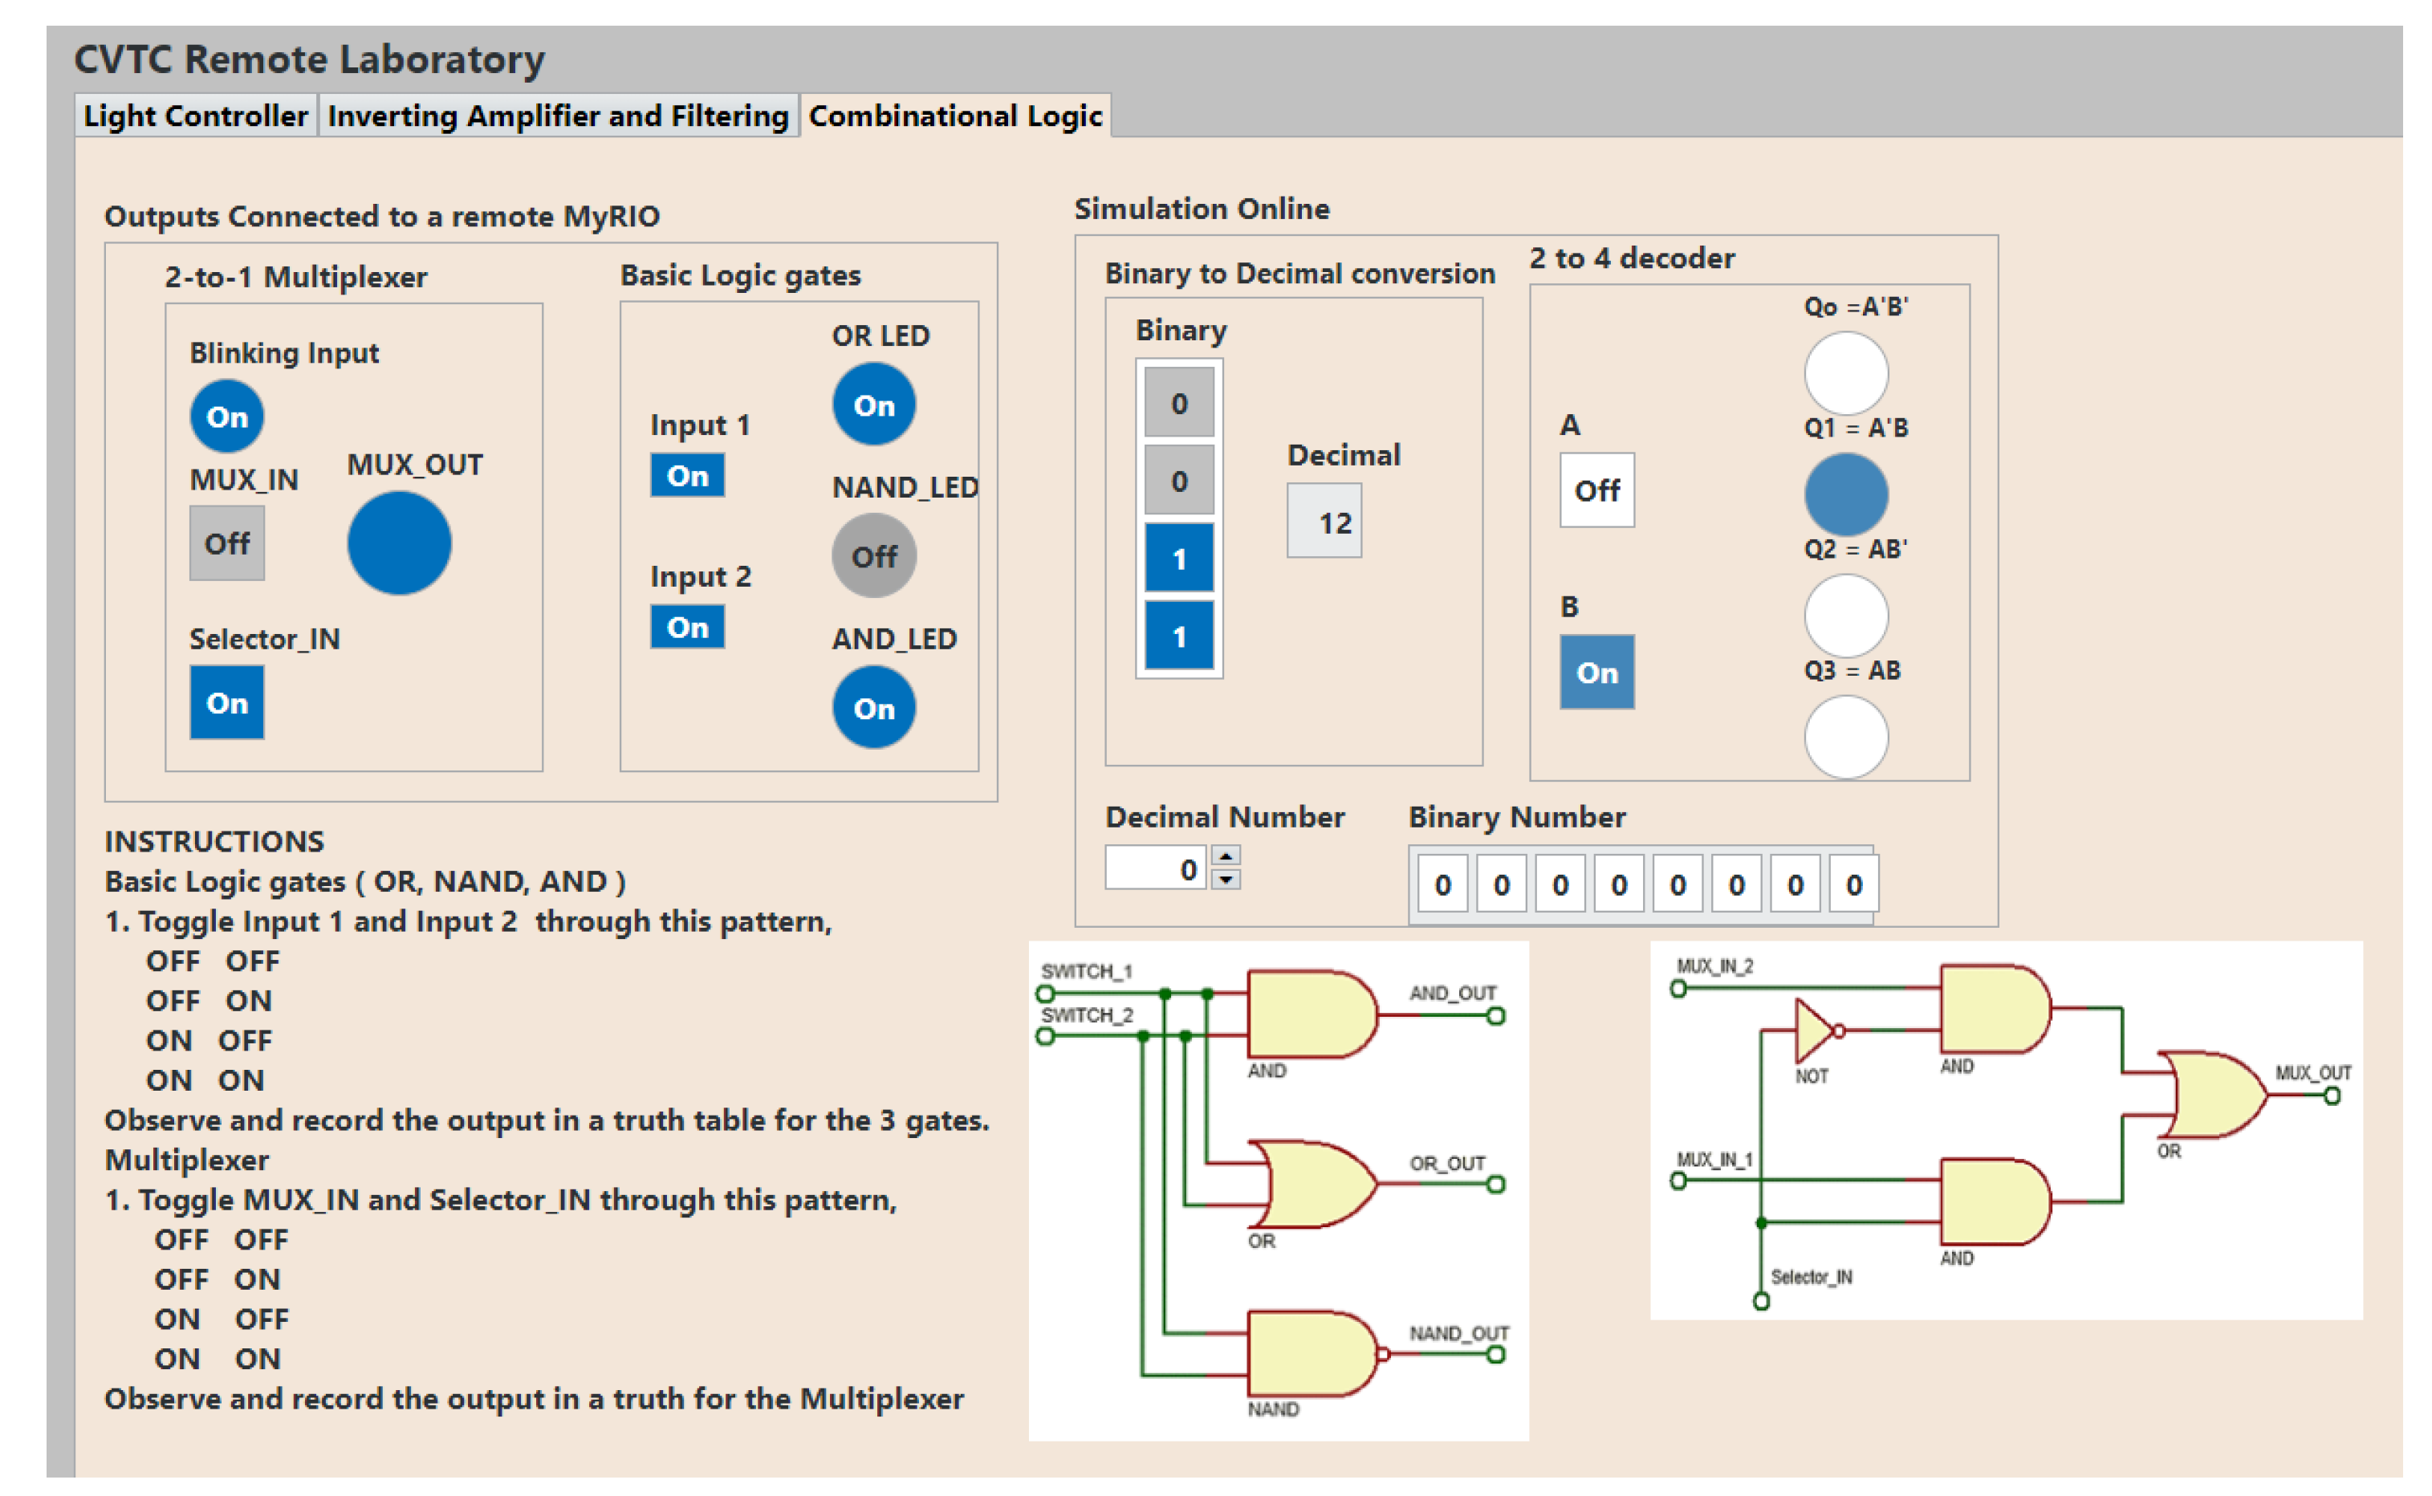Click the MUX_OUT round LED indicator
This screenshot has height=1496, width=2432.
click(x=399, y=543)
